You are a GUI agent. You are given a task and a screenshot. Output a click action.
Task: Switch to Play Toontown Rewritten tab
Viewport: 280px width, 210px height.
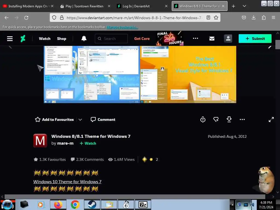(x=84, y=6)
